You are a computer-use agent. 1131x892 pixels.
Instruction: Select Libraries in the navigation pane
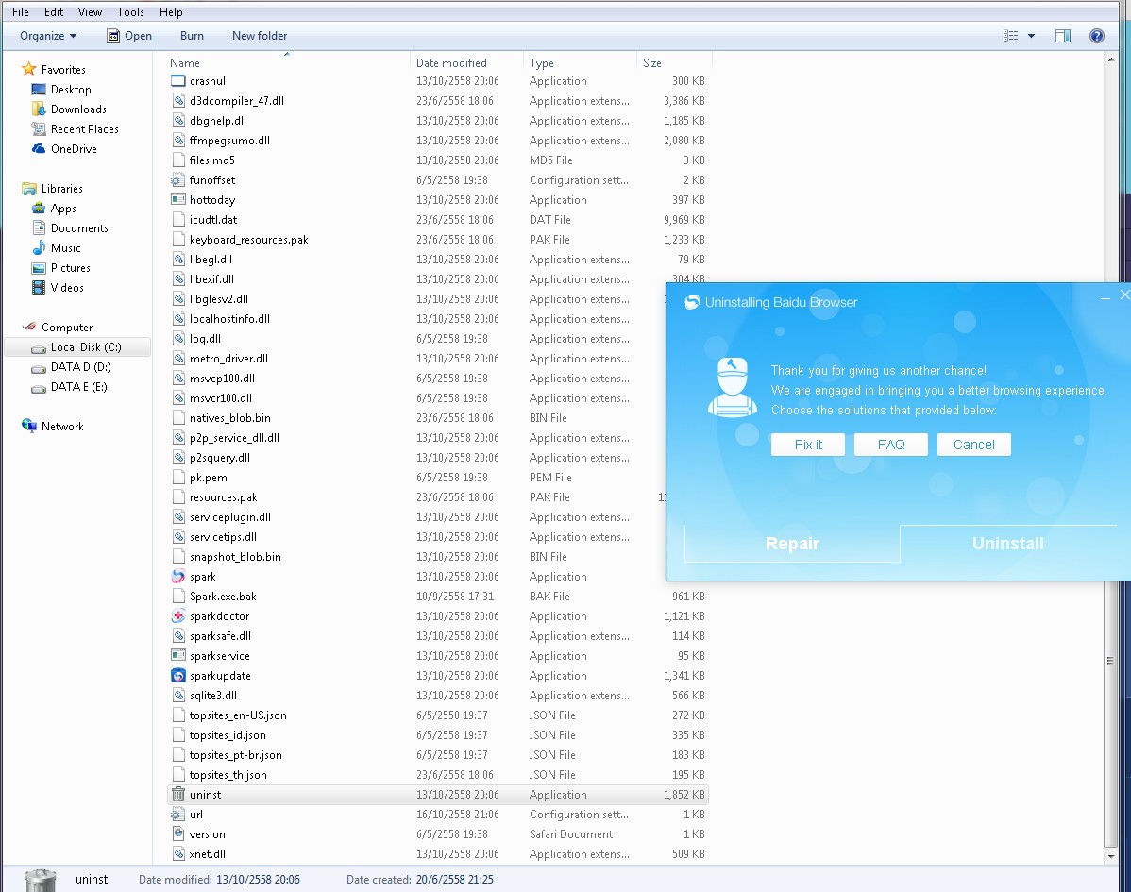62,189
